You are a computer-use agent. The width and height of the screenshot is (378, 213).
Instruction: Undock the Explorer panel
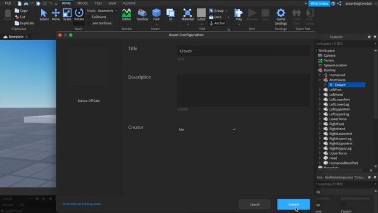[x=369, y=37]
